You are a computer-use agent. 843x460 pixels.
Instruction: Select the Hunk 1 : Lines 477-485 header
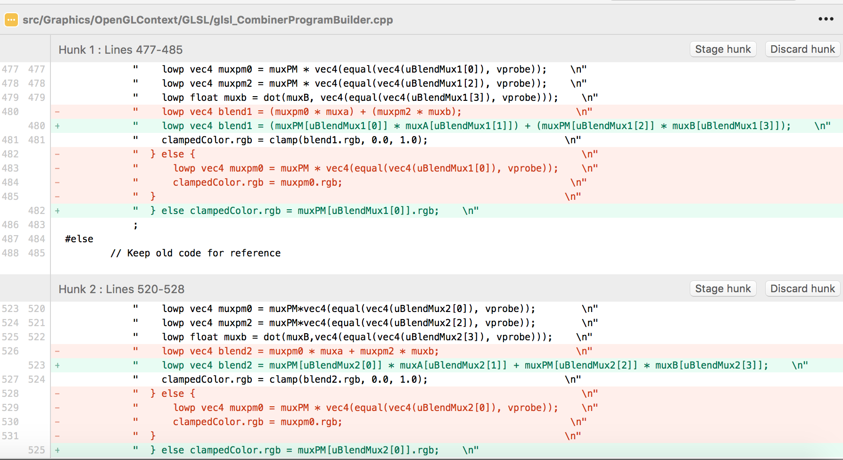tap(121, 50)
